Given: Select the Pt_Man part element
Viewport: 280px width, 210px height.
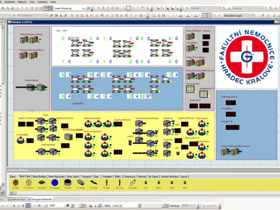Looking at the screenshot, I should coord(107,182).
